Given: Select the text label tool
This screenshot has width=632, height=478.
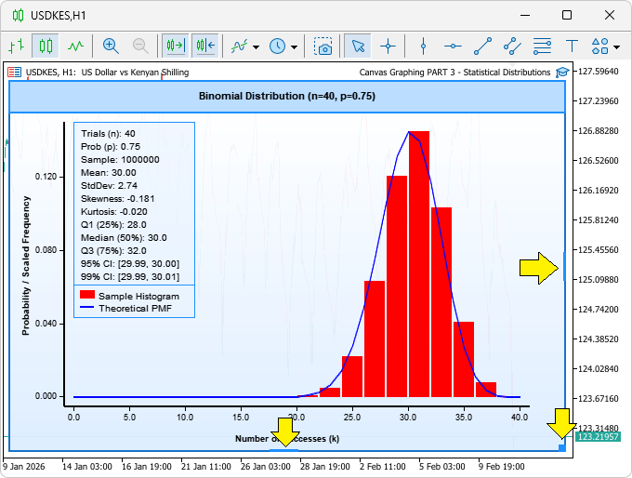Looking at the screenshot, I should tap(573, 45).
